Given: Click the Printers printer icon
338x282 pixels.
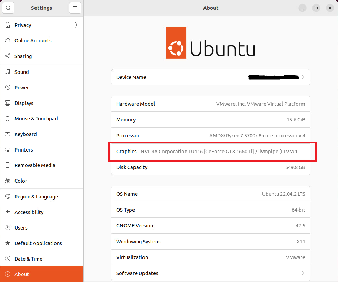Looking at the screenshot, I should coord(8,150).
